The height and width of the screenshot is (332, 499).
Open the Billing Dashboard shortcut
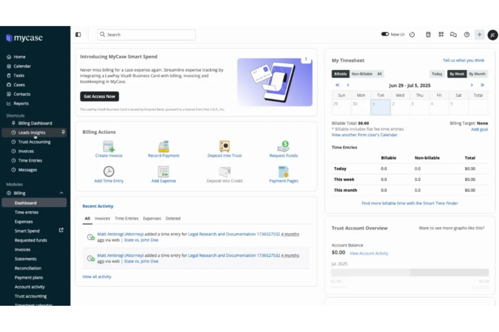(x=35, y=123)
